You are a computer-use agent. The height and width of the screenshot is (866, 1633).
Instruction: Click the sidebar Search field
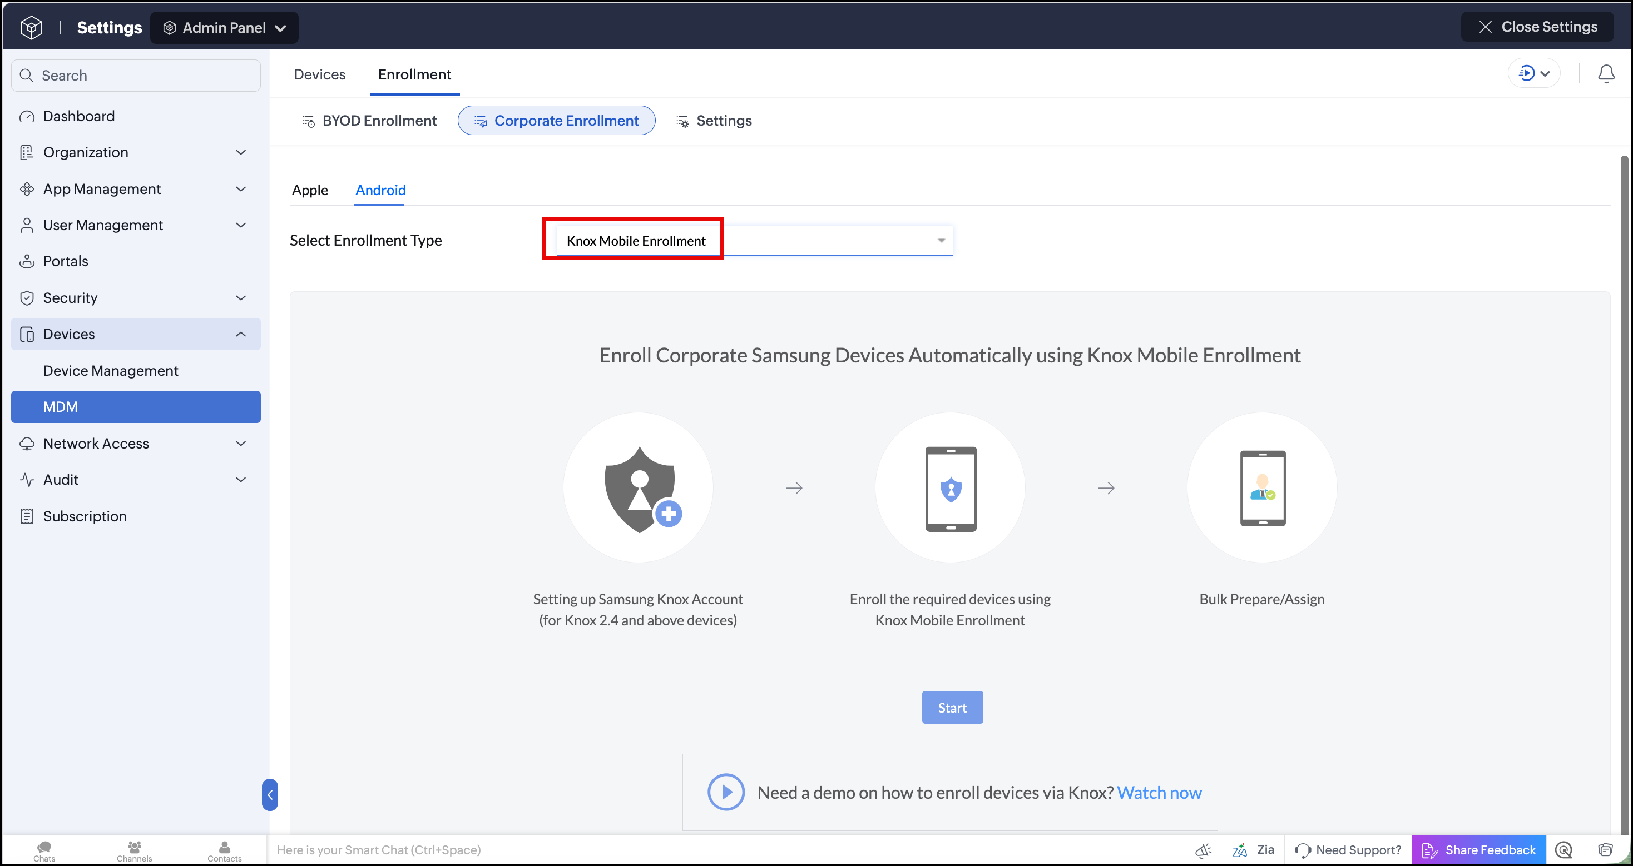[x=136, y=76]
